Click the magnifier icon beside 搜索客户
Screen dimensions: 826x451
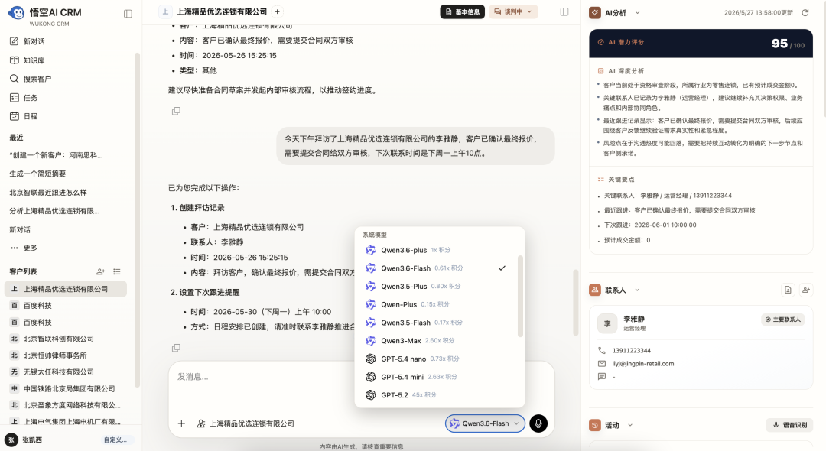pyautogui.click(x=15, y=79)
